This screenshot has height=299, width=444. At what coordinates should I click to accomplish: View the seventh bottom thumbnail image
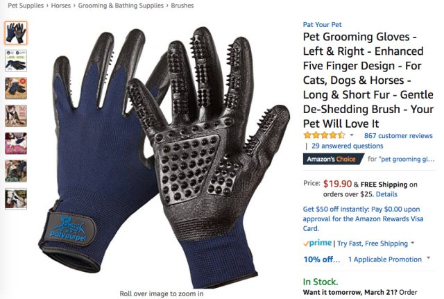(16, 199)
